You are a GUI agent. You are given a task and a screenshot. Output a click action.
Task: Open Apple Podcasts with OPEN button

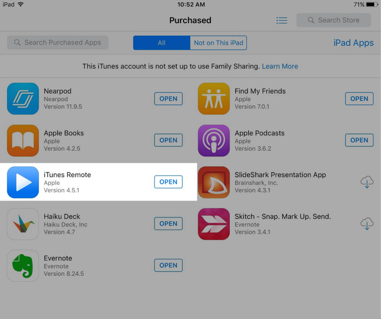coord(359,140)
